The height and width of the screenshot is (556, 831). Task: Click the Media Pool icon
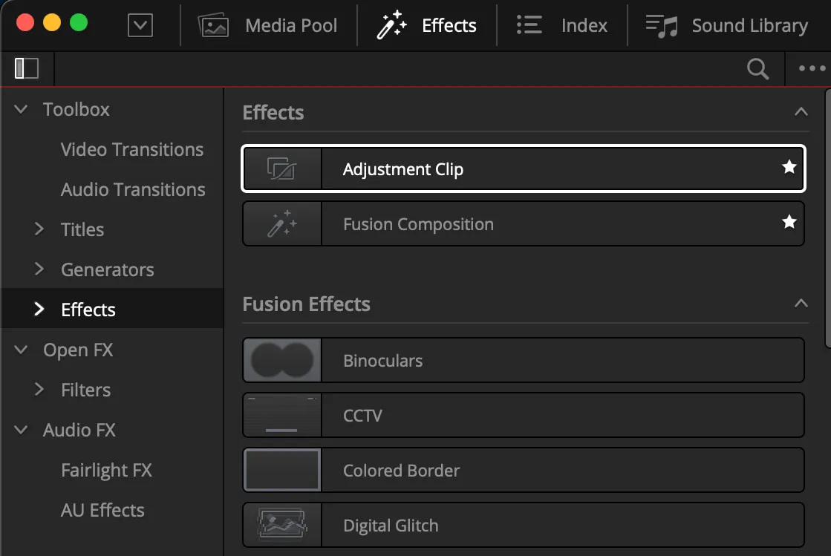pyautogui.click(x=213, y=26)
